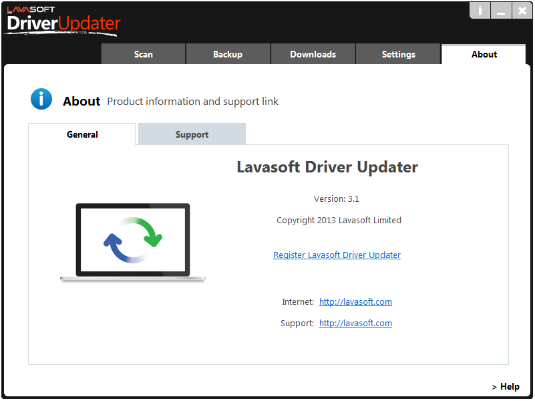Switch to the Backup tab
Screen dimensions: 535x401
(228, 54)
